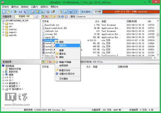Screen dimensions: 161x113
Task: Click the Exit door toolbar icon
Action: click(x=76, y=12)
